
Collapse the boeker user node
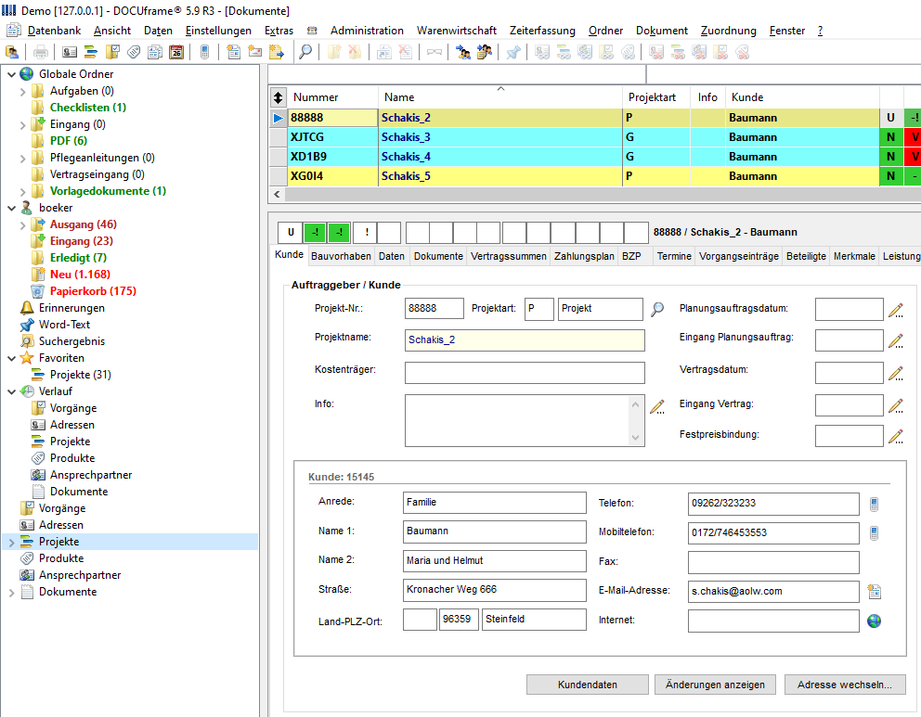[11, 208]
